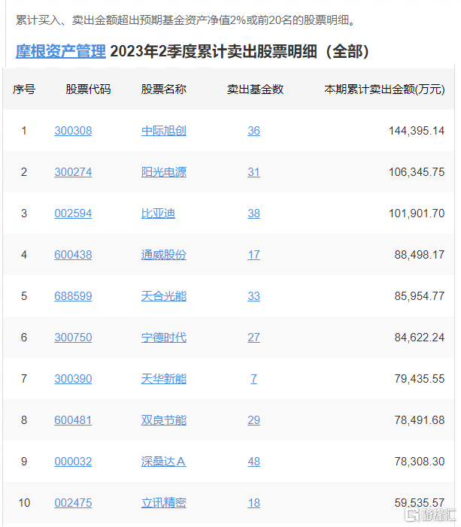Open stock code 600438

coord(73,255)
